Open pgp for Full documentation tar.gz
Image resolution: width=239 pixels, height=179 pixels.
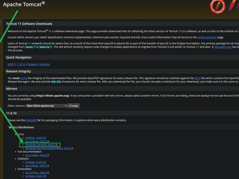[36, 155]
